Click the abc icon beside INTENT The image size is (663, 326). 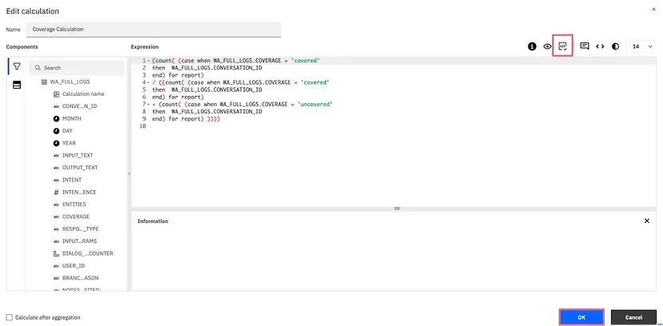tap(56, 180)
